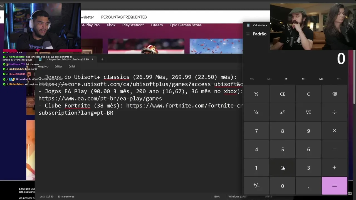Click the CE clear entry key
The image size is (356, 200).
point(282,94)
